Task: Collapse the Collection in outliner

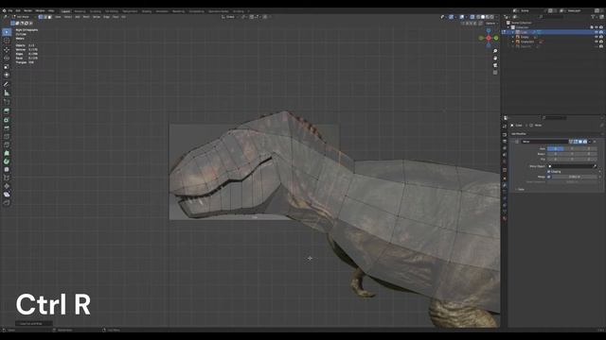Action: pyautogui.click(x=508, y=27)
